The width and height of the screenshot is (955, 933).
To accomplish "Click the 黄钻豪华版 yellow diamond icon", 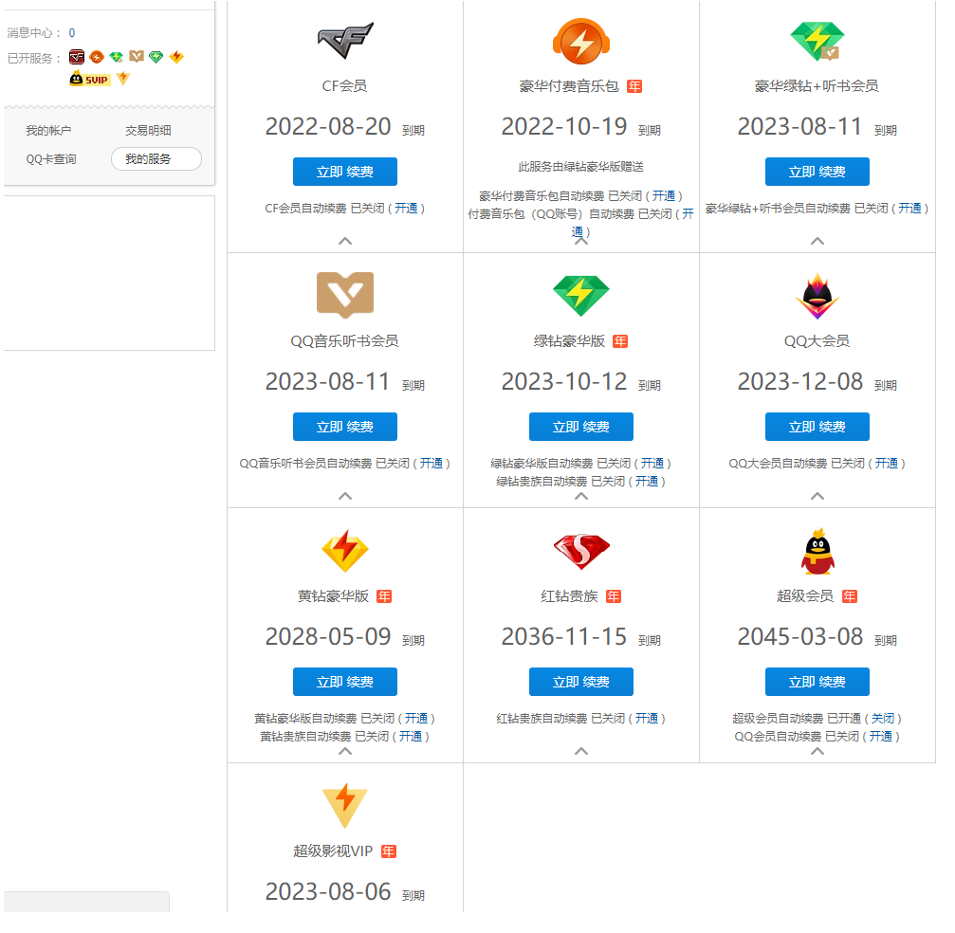I will [345, 550].
